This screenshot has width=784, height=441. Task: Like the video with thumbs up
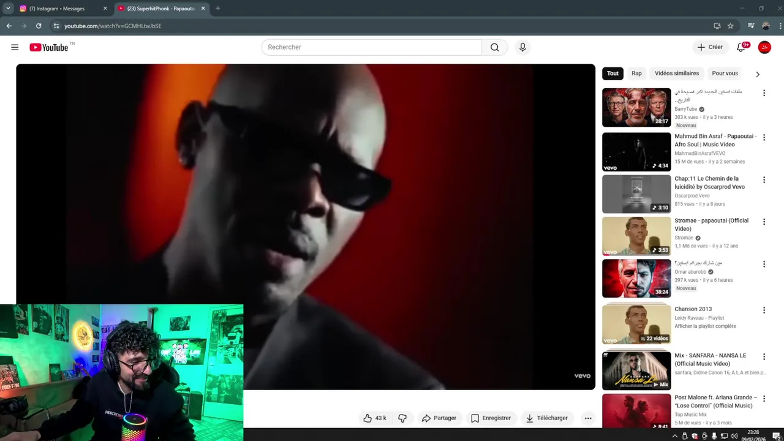tap(374, 418)
